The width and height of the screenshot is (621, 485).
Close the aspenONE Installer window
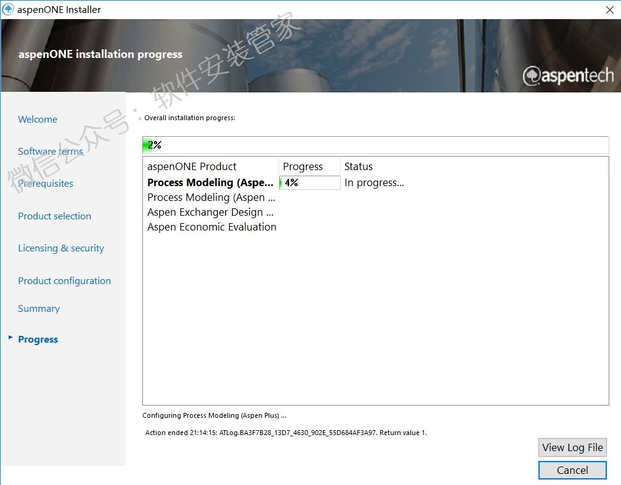[x=610, y=10]
